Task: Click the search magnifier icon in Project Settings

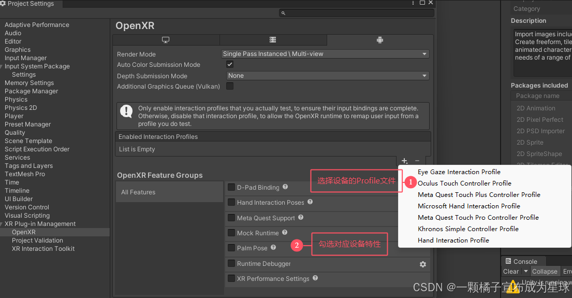Action: pos(283,13)
